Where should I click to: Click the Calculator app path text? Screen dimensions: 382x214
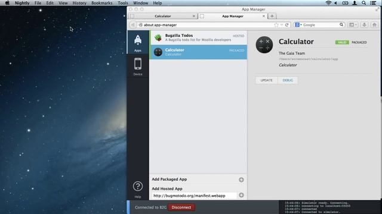(x=309, y=59)
